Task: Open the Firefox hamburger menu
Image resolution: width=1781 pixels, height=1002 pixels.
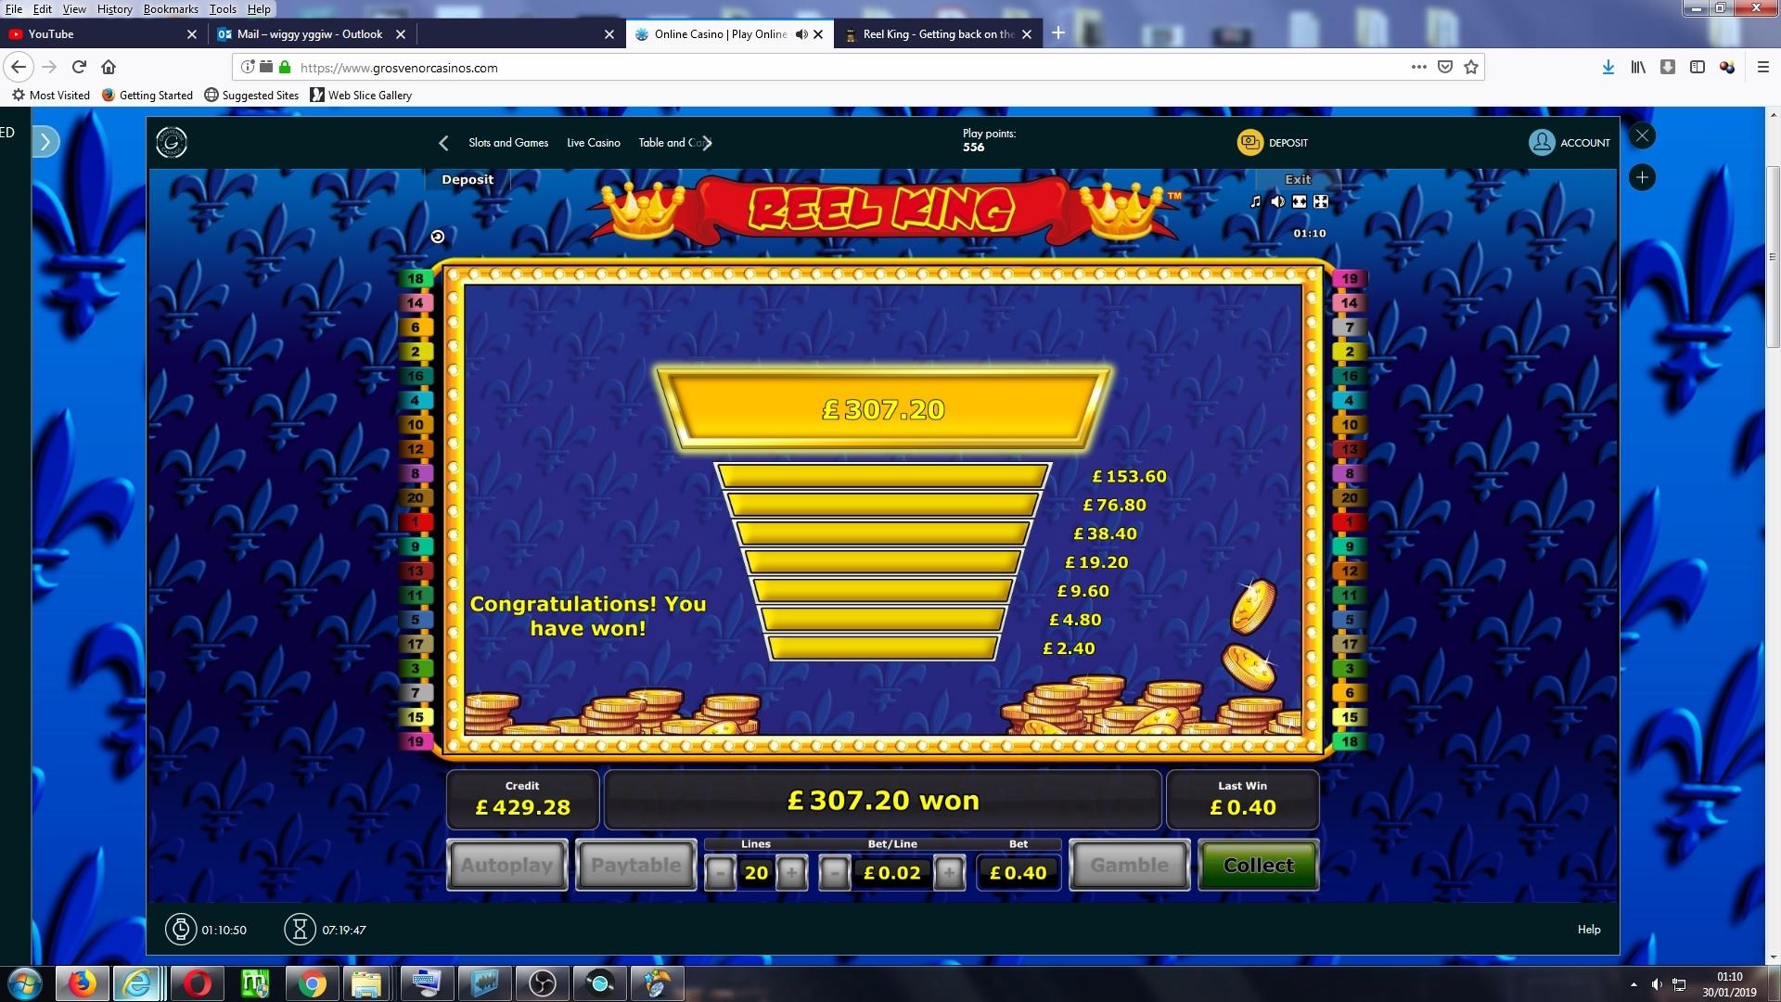Action: point(1763,67)
